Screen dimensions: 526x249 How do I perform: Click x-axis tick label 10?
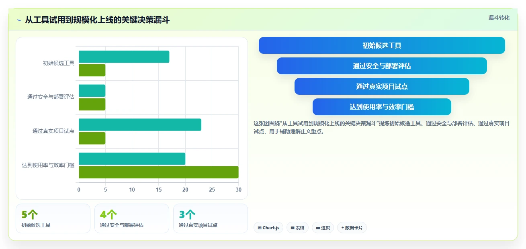pos(132,190)
